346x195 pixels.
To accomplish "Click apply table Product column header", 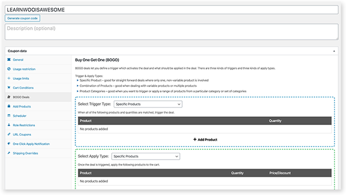I will tap(86, 173).
